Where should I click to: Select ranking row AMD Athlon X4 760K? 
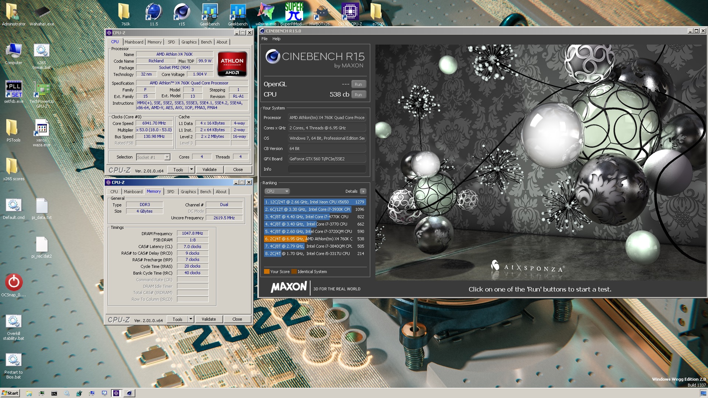pos(315,239)
